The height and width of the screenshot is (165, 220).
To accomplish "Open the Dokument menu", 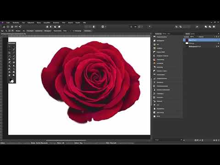I will pos(31,23).
